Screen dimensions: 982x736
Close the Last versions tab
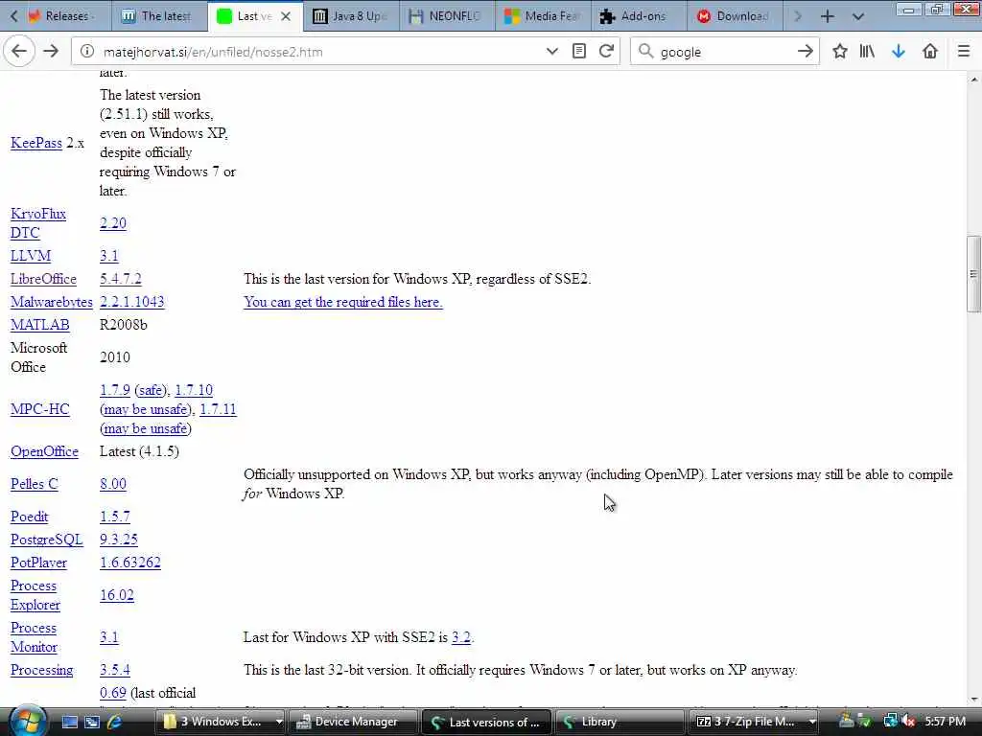click(x=286, y=16)
